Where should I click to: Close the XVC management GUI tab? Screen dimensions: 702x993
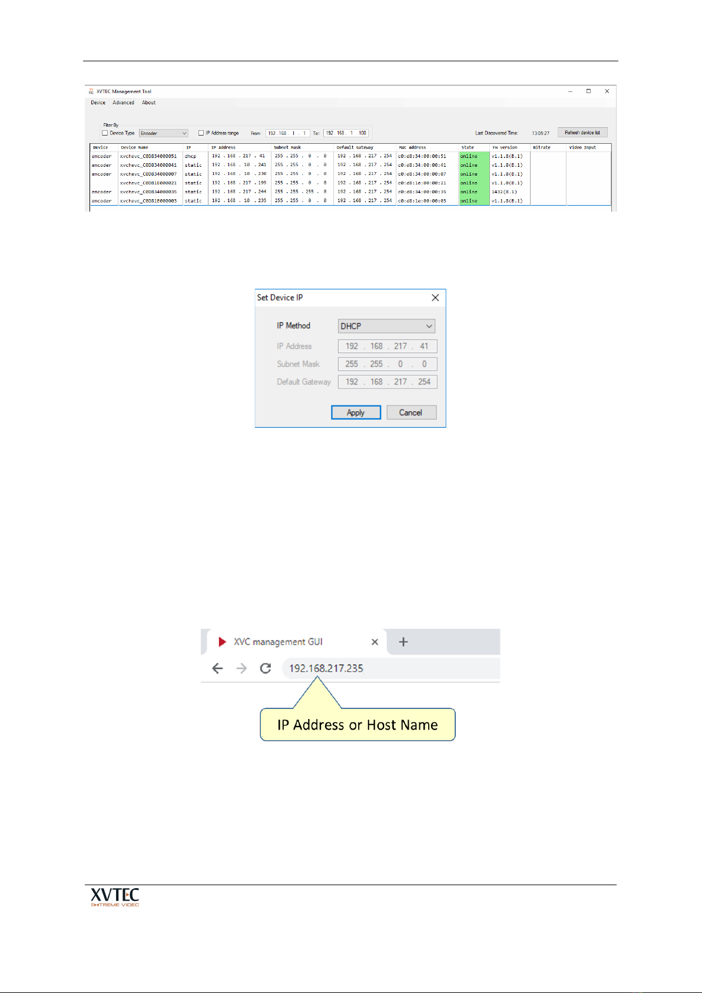[x=375, y=642]
